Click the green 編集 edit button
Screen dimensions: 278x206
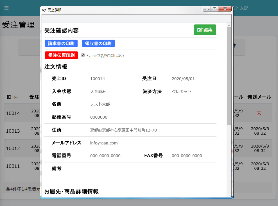click(x=205, y=30)
